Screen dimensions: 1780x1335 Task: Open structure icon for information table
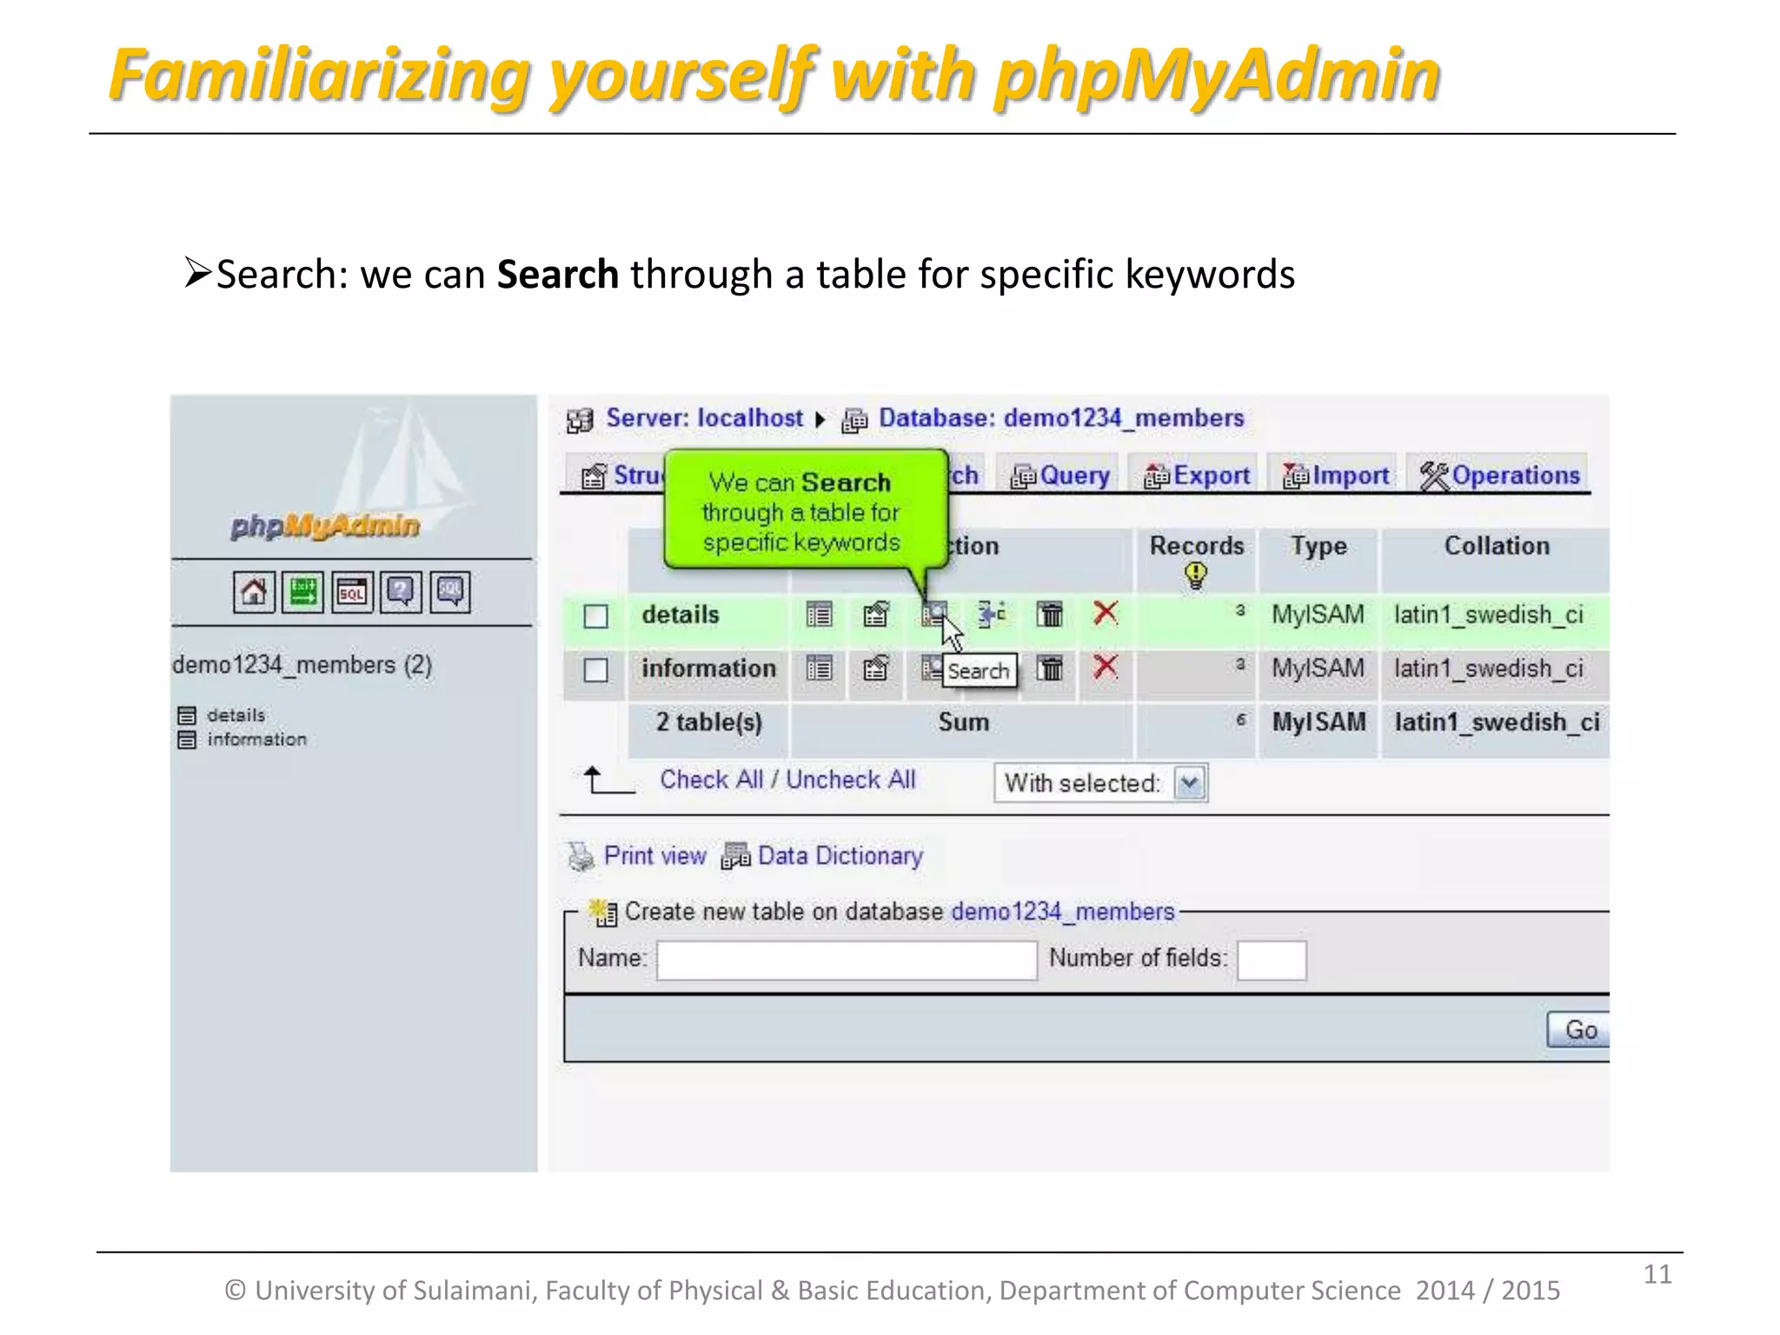coord(876,668)
